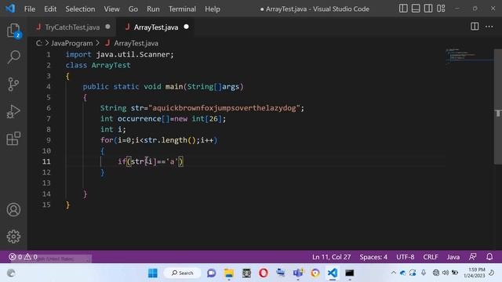Screen dimensions: 502x282
Task: Click line number 11 in gutter
Action: 46,161
